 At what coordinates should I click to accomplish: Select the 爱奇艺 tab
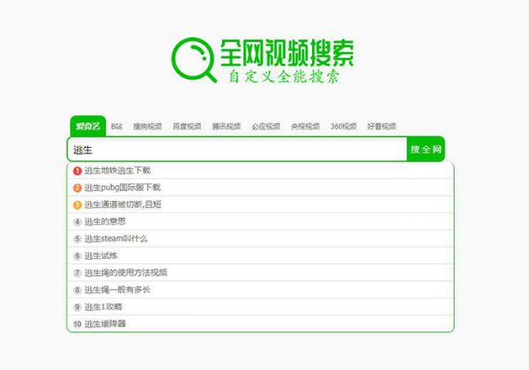click(x=86, y=126)
